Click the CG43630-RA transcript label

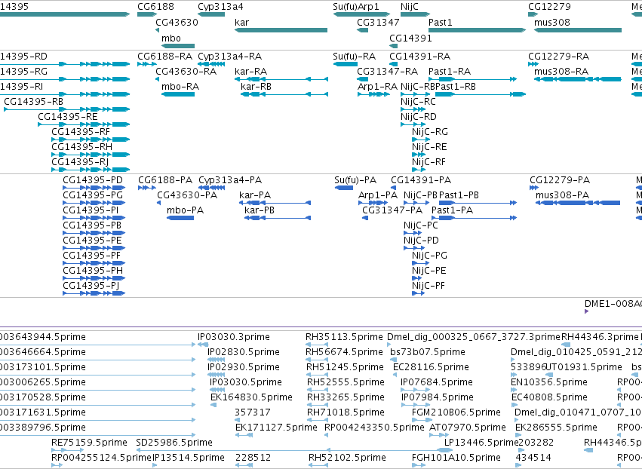point(186,72)
